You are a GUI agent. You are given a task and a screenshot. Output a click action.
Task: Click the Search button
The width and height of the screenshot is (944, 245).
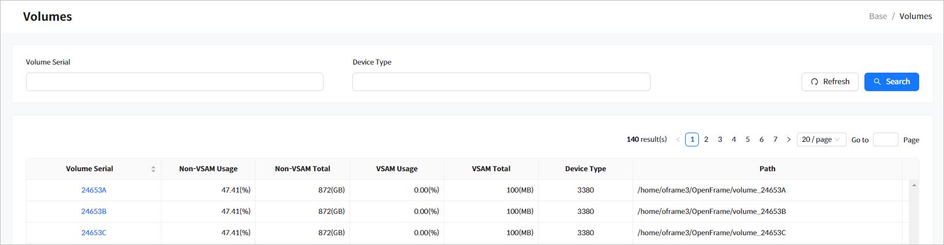[891, 82]
